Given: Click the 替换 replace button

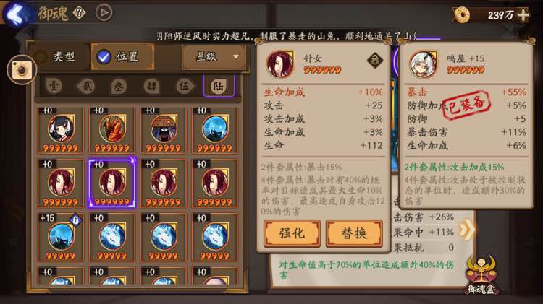Looking at the screenshot, I should click(354, 233).
